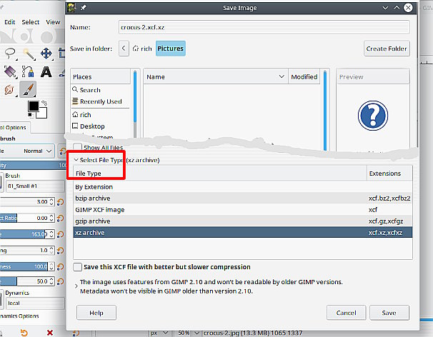Click the Cancel button
The image size is (433, 337).
(x=347, y=313)
